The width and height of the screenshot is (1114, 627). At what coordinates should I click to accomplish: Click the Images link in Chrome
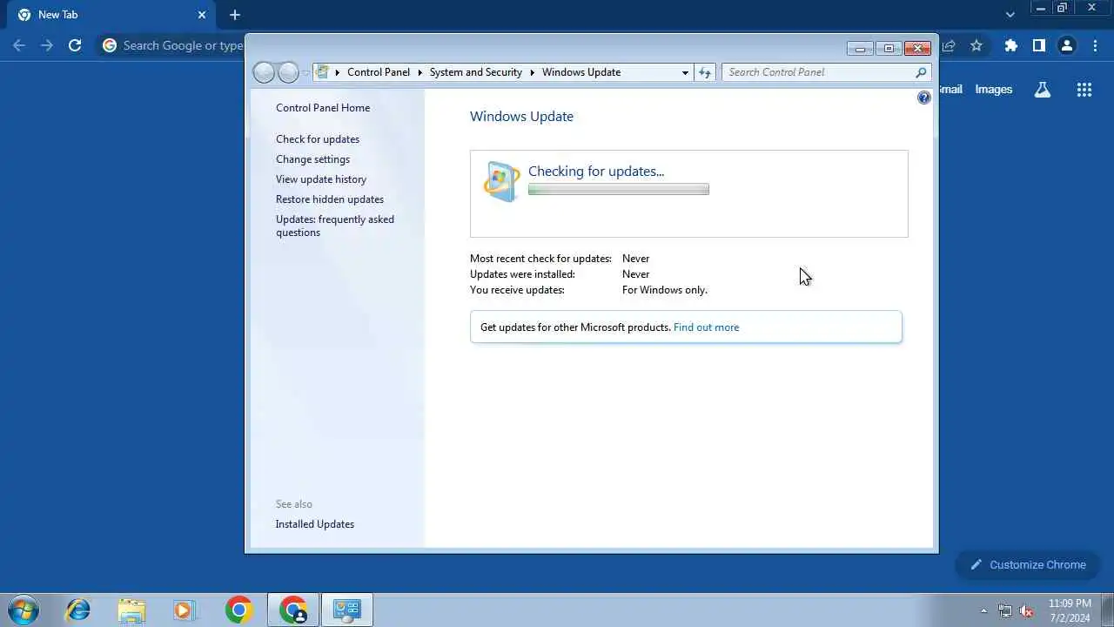(x=993, y=89)
